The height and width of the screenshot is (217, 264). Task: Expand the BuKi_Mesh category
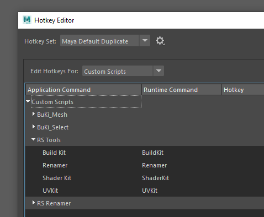point(34,114)
